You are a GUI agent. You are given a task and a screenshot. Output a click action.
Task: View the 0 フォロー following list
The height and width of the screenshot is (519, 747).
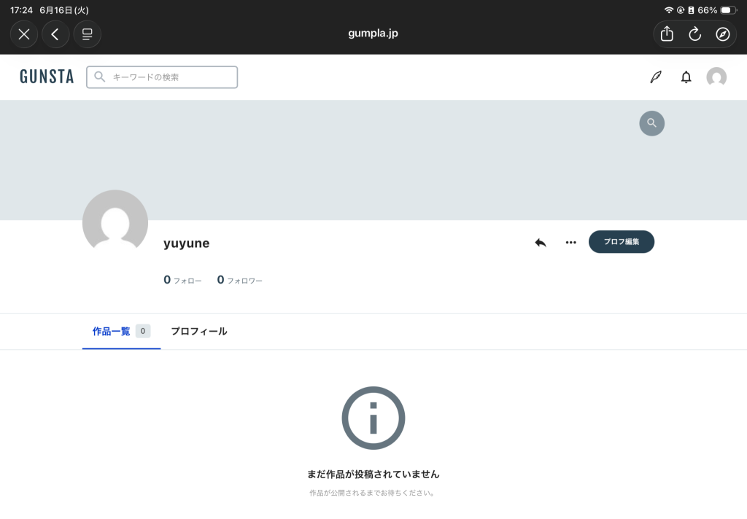[x=182, y=280]
